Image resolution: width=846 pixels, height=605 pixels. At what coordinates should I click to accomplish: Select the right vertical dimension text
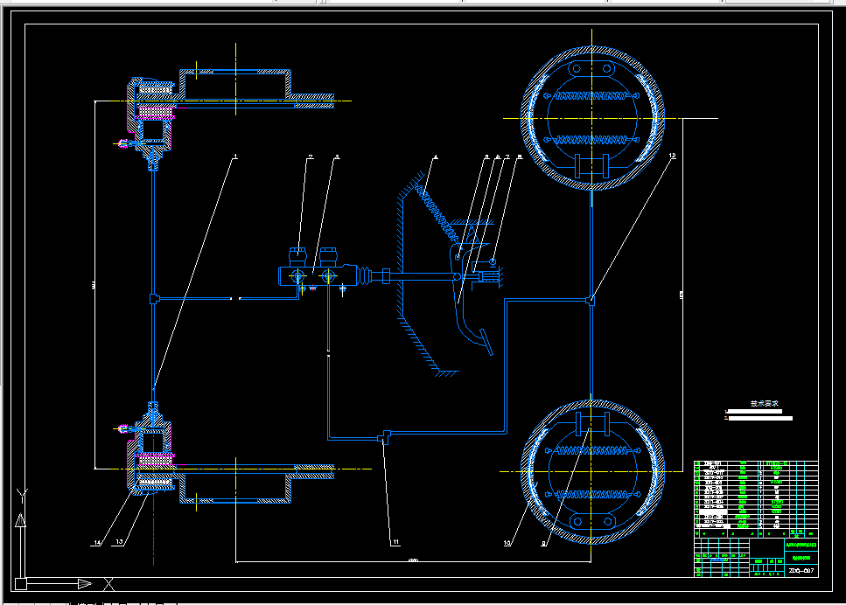tap(681, 295)
